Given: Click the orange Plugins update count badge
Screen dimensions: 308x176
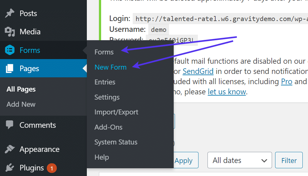Looking at the screenshot, I should click(51, 168).
